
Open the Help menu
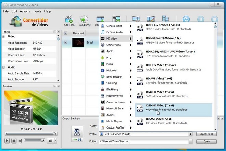click(x=47, y=11)
